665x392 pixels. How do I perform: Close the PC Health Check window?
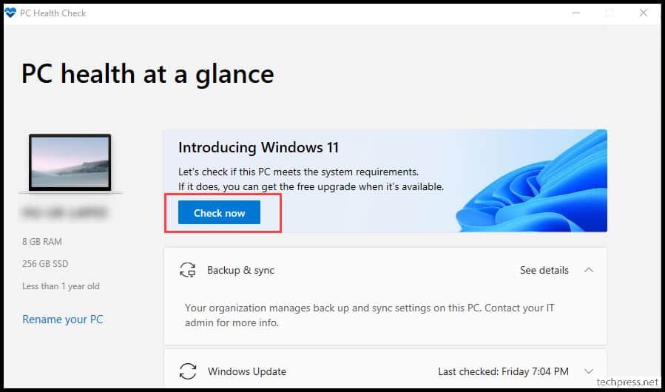pyautogui.click(x=644, y=13)
